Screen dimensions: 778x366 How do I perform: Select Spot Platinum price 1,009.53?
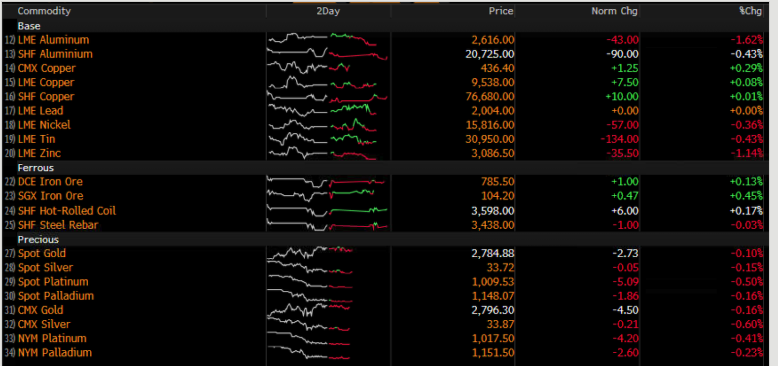click(x=493, y=282)
